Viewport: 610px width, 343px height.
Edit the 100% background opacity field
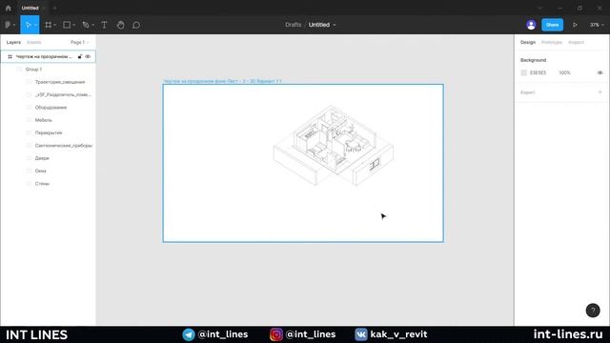(565, 72)
